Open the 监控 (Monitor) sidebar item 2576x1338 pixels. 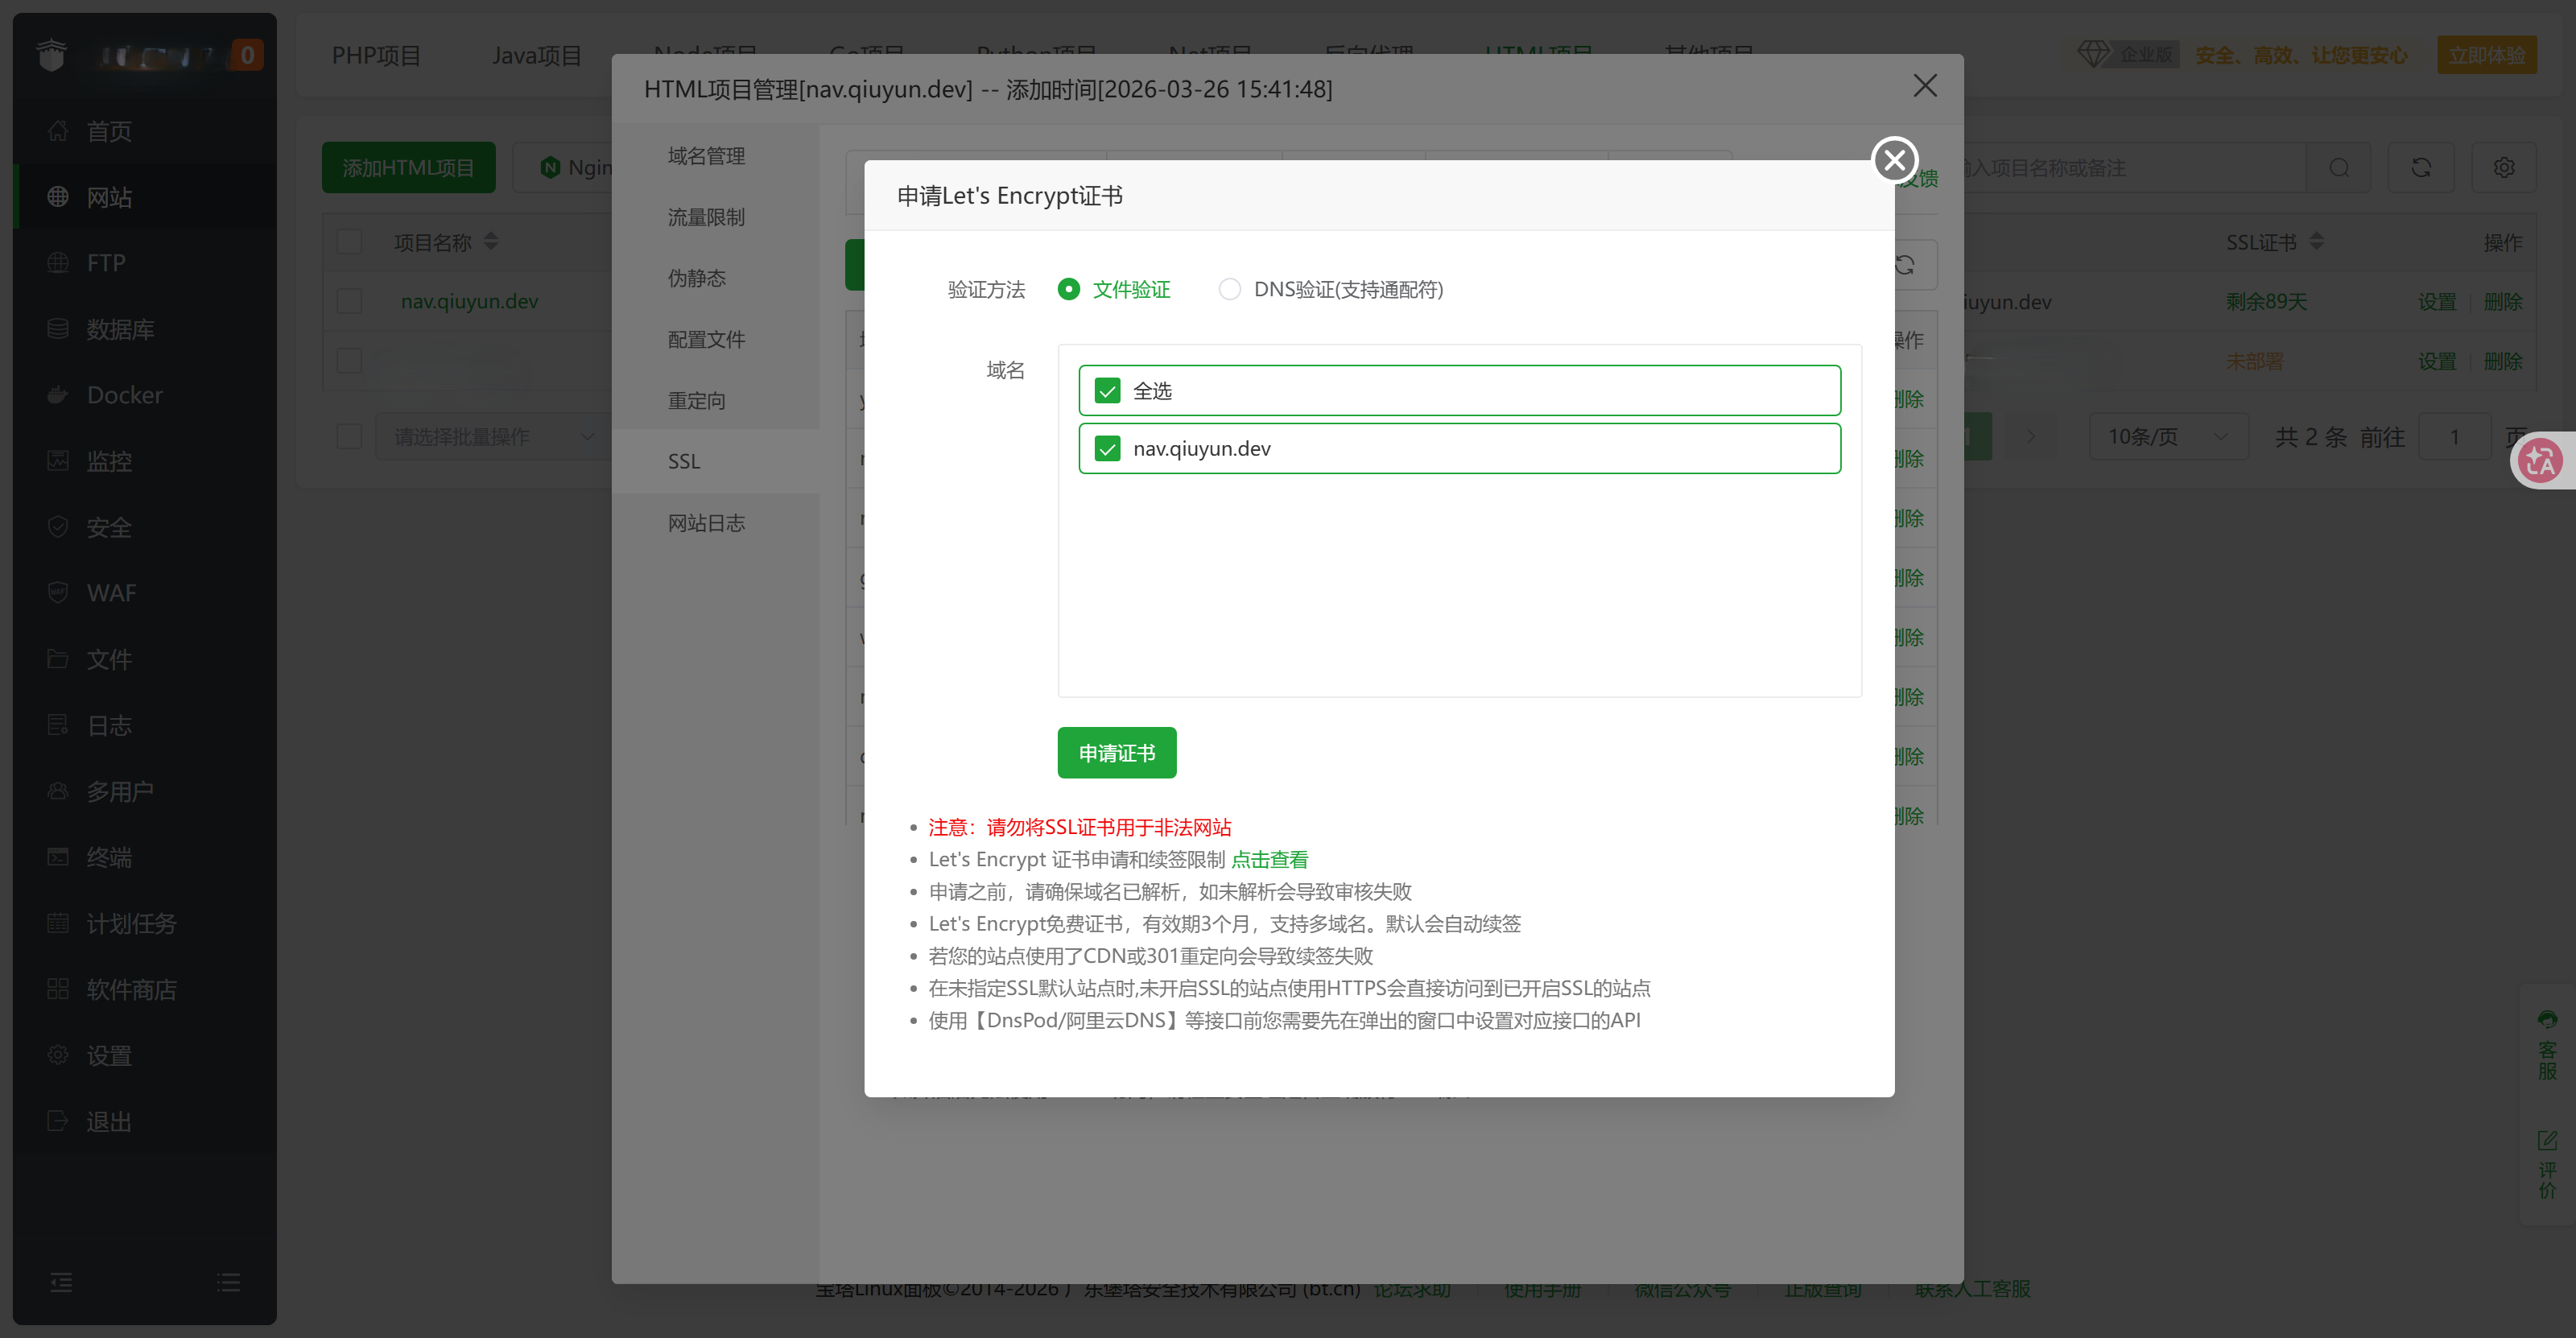110,461
